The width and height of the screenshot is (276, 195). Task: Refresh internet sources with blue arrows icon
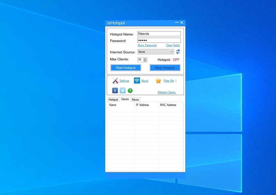[178, 52]
